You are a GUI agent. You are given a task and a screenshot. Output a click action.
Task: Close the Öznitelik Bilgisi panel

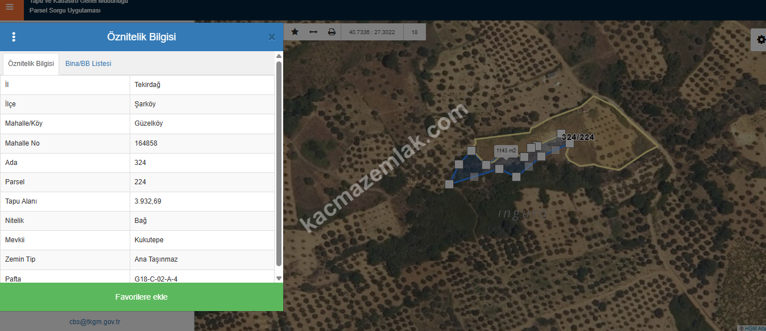pyautogui.click(x=272, y=37)
